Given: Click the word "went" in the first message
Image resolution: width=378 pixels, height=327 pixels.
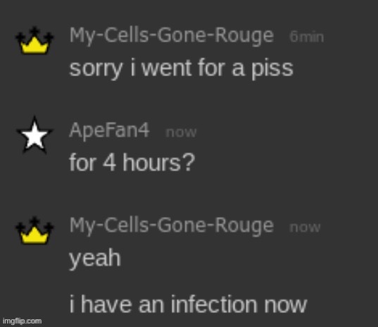Looking at the screenshot, I should point(167,68).
